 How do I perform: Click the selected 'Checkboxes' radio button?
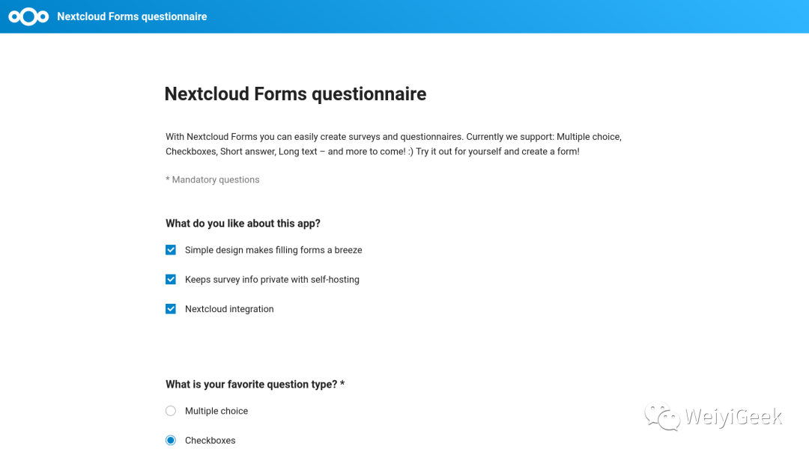[171, 440]
